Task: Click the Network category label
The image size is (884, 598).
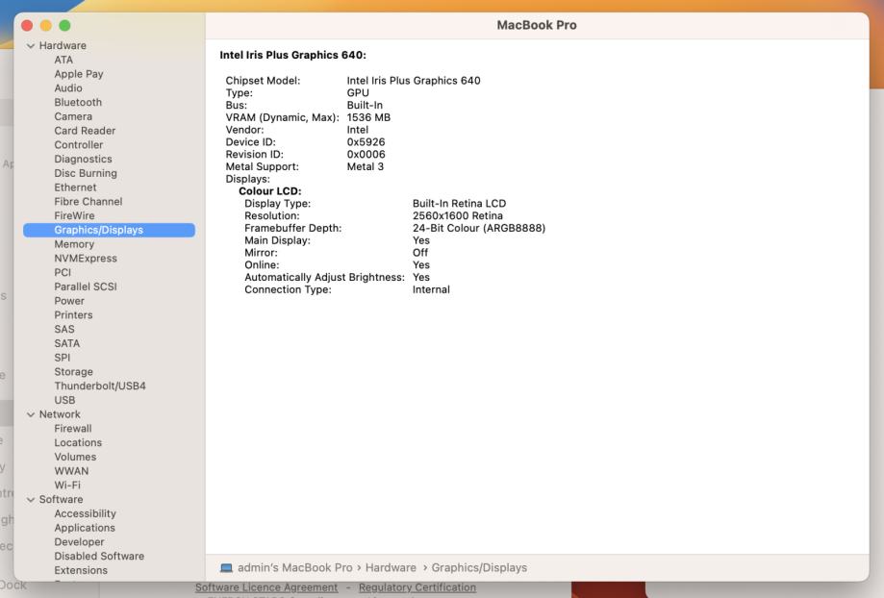Action: tap(60, 414)
